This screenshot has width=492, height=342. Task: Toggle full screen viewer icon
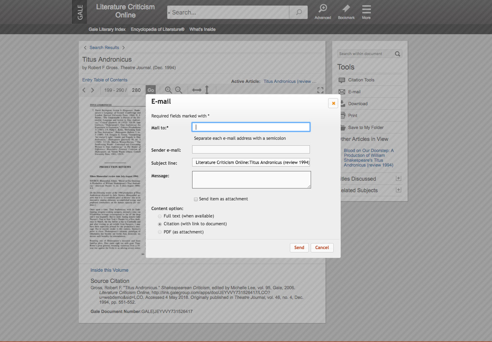pyautogui.click(x=320, y=90)
